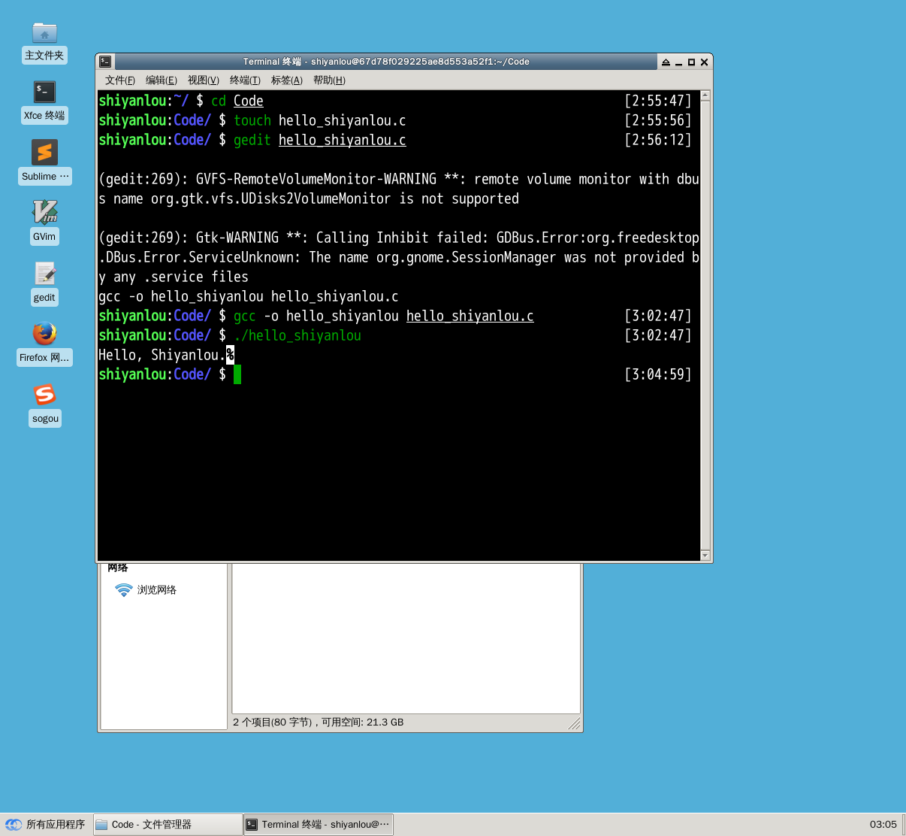This screenshot has height=836, width=906.
Task: Open the 终端(T) menu
Action: (x=244, y=80)
